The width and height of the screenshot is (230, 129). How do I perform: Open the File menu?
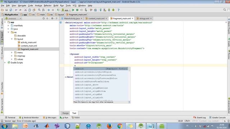pos(3,6)
